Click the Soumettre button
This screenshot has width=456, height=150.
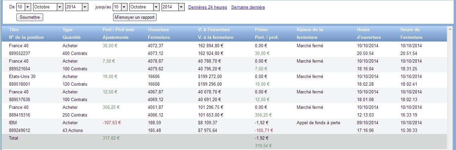coord(30,17)
